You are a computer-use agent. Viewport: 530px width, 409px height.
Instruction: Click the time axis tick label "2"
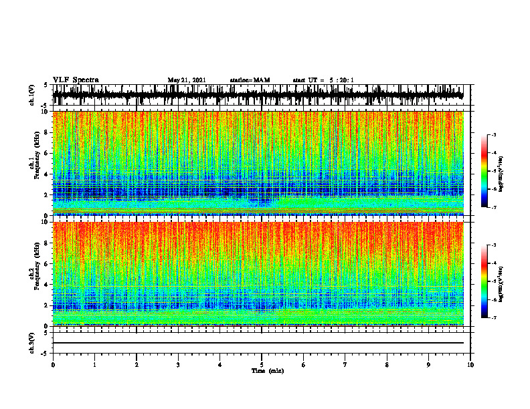137,365
